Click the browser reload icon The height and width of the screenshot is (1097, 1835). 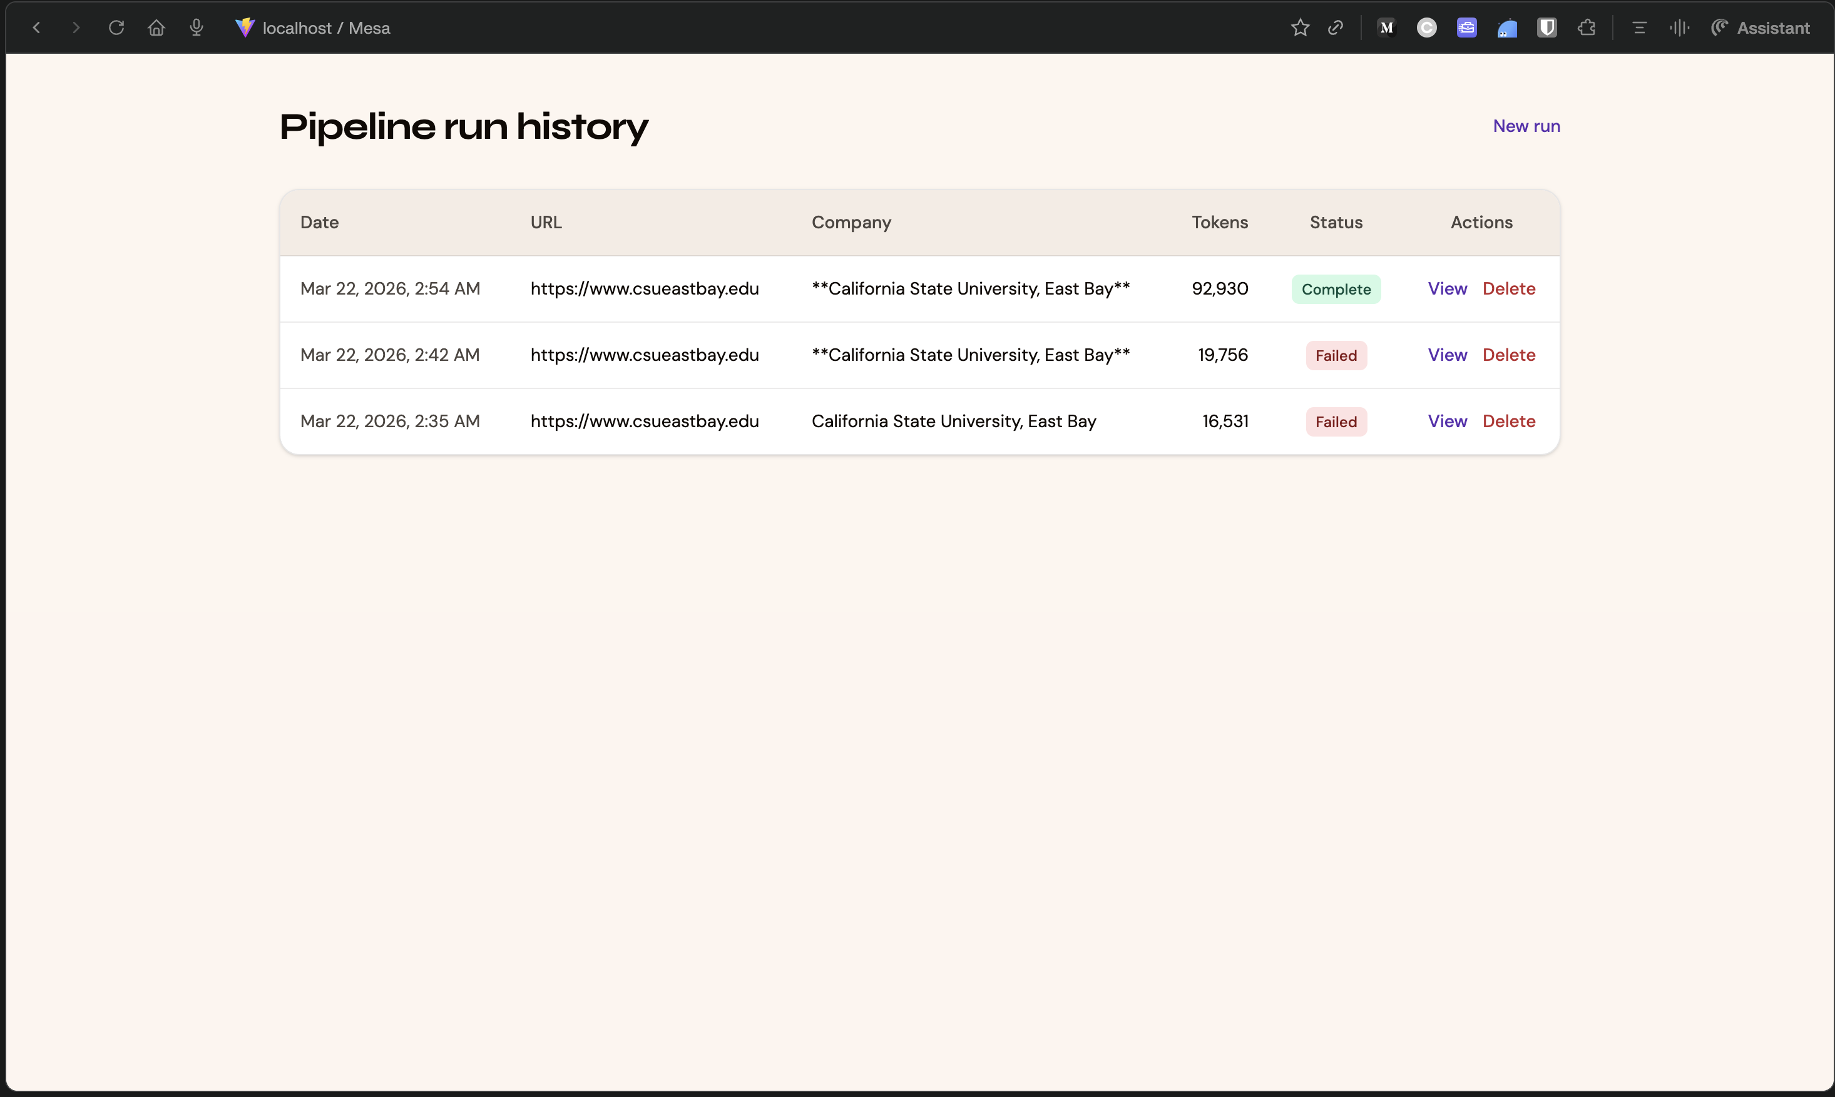coord(116,28)
